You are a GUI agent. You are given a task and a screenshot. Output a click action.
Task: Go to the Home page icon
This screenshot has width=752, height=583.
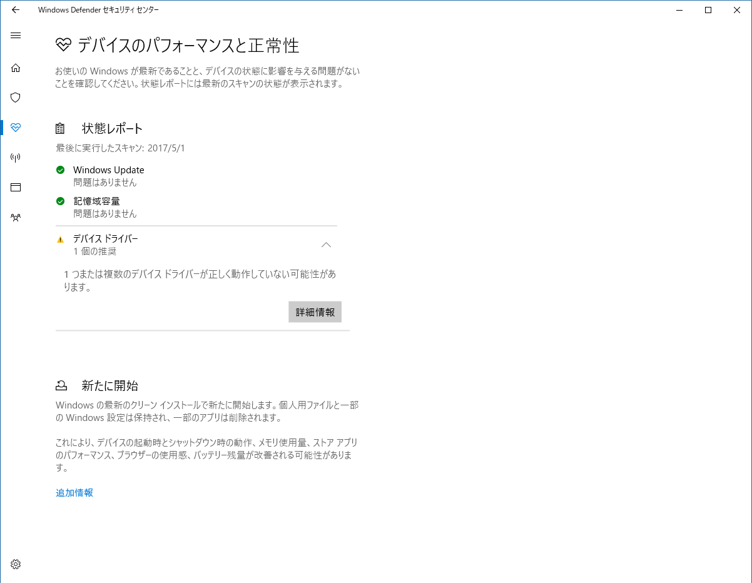coord(16,68)
